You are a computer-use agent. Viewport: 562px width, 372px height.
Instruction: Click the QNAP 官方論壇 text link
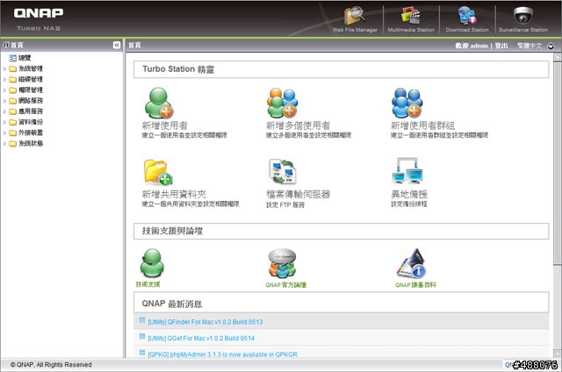(286, 285)
